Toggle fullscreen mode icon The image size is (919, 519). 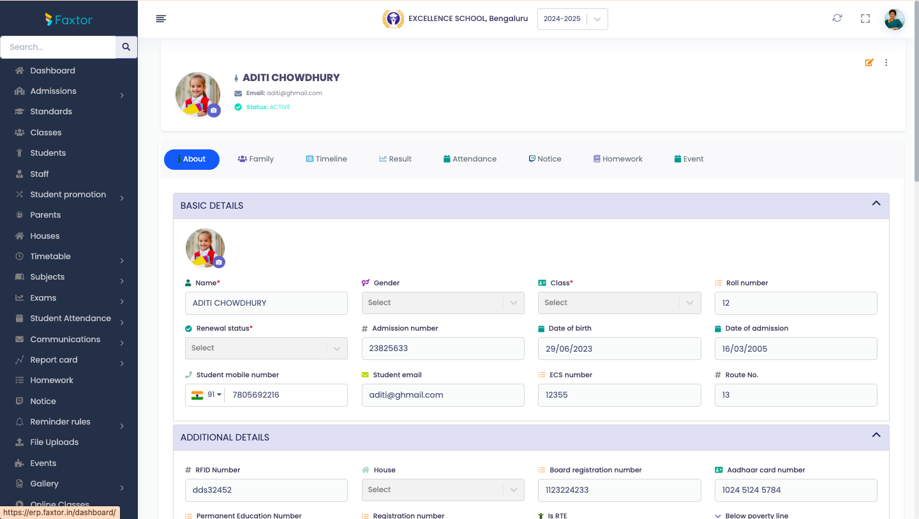[x=865, y=19]
